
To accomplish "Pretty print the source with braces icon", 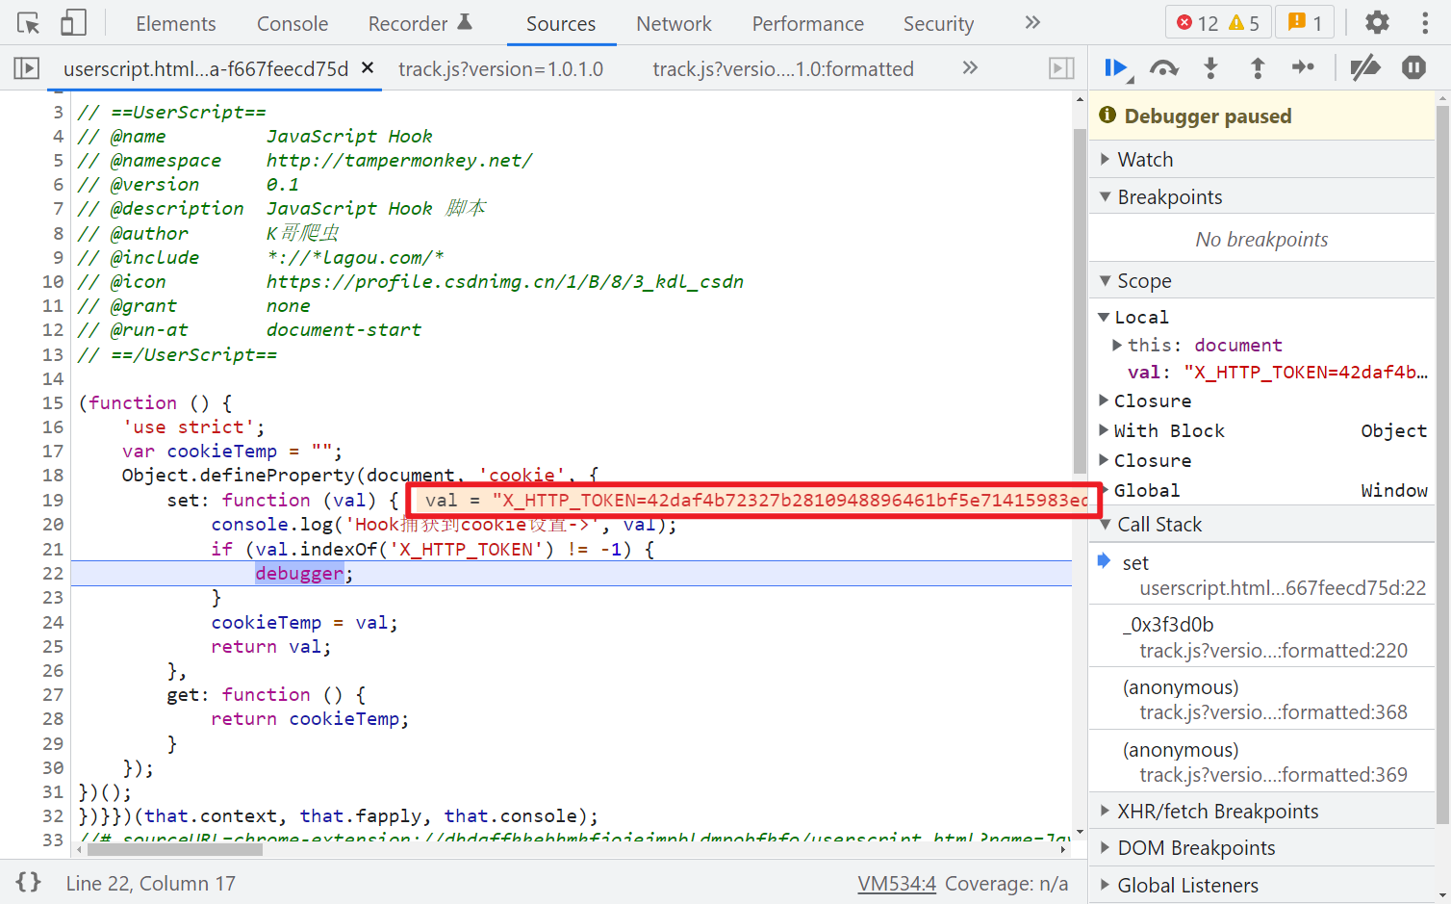I will click(x=29, y=882).
